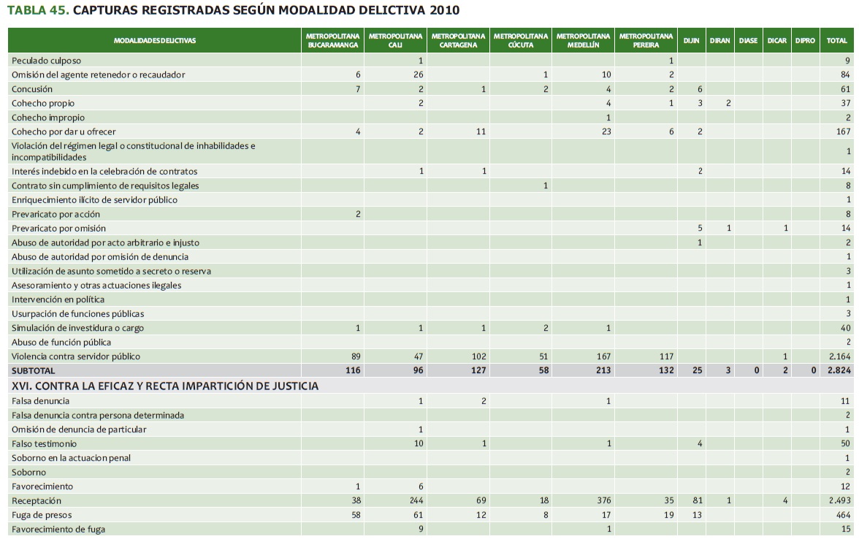859x539 pixels.
Task: Click the 'Metropolitana Medellín' column header
Action: point(583,41)
